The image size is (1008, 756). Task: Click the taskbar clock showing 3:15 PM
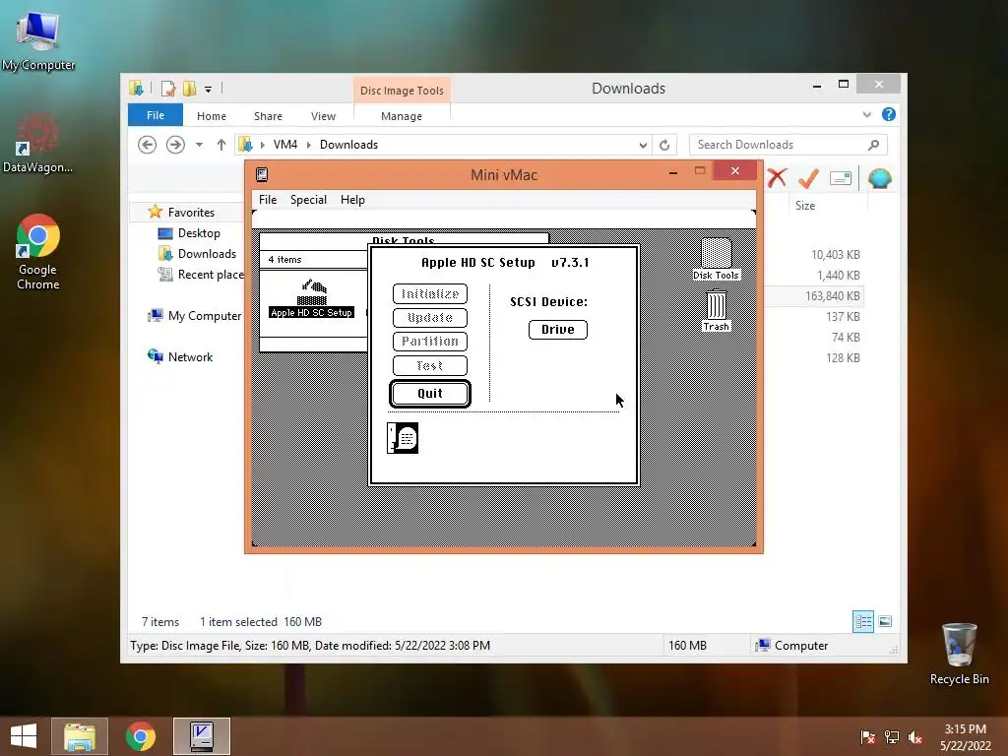pos(965,737)
